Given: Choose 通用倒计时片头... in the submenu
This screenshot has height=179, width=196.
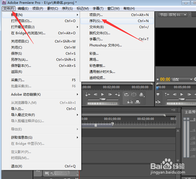Looking at the screenshot, I should point(117,72).
